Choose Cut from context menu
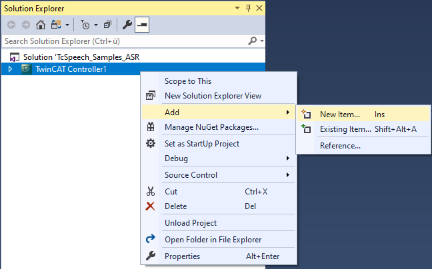The width and height of the screenshot is (432, 269). point(171,192)
